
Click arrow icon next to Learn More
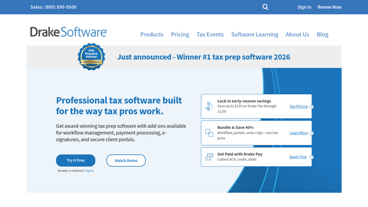point(311,133)
